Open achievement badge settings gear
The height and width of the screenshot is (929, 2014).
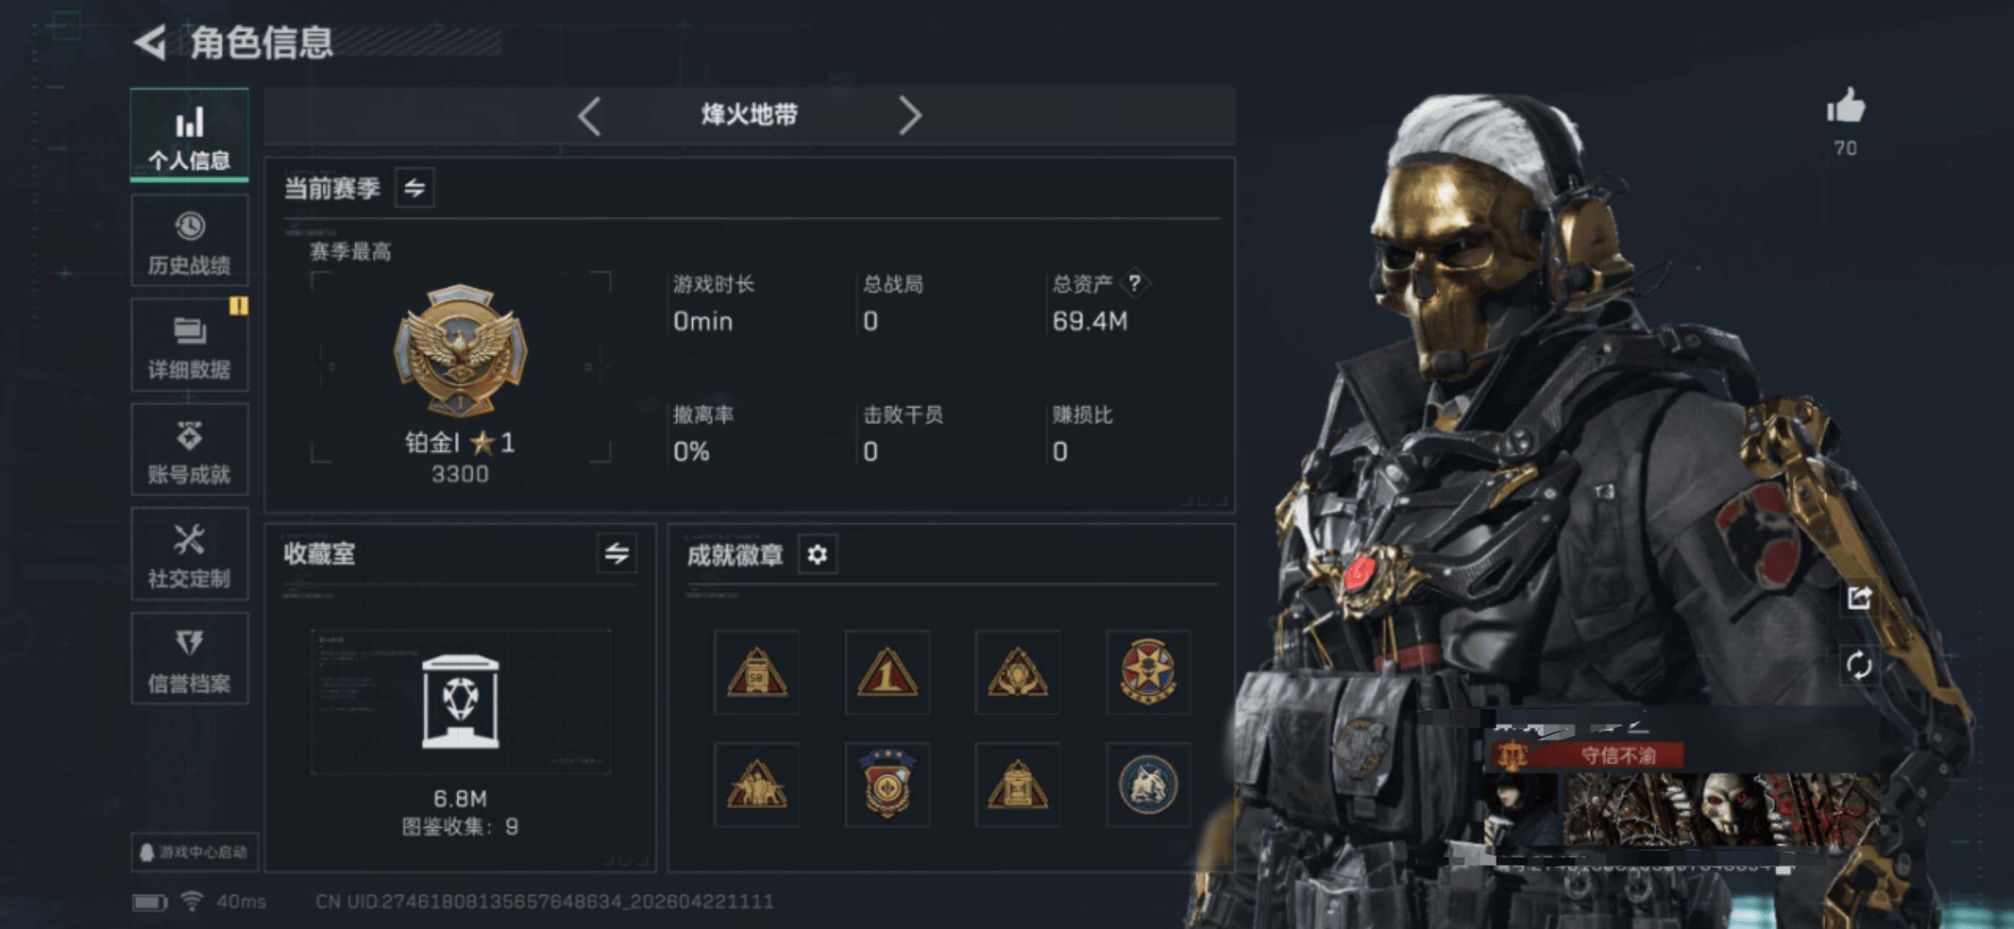817,555
